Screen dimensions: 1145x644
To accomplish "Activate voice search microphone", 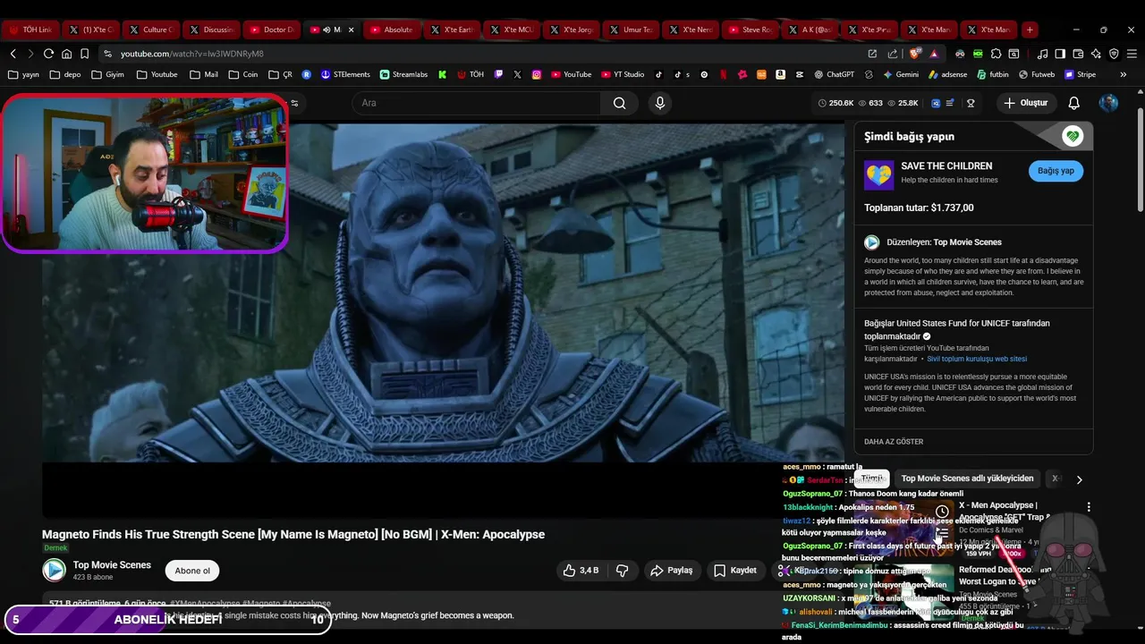I will [x=660, y=103].
